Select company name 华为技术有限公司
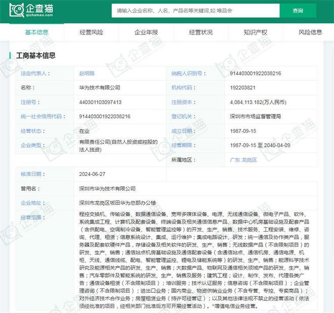This screenshot has height=313, width=334. click(100, 87)
